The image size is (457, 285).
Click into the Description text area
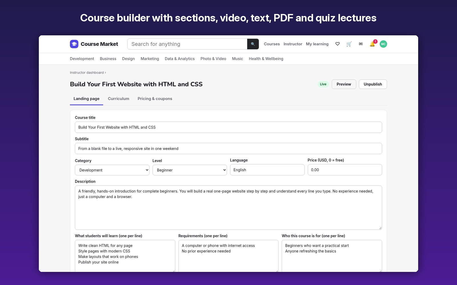(228, 207)
